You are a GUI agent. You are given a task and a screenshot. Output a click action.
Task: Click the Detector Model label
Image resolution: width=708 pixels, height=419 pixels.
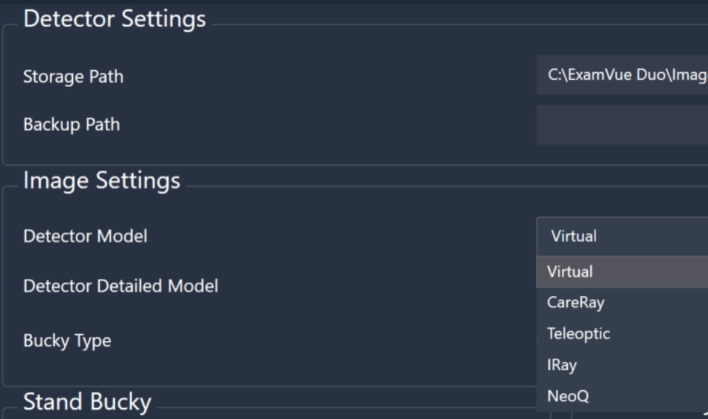click(x=85, y=237)
